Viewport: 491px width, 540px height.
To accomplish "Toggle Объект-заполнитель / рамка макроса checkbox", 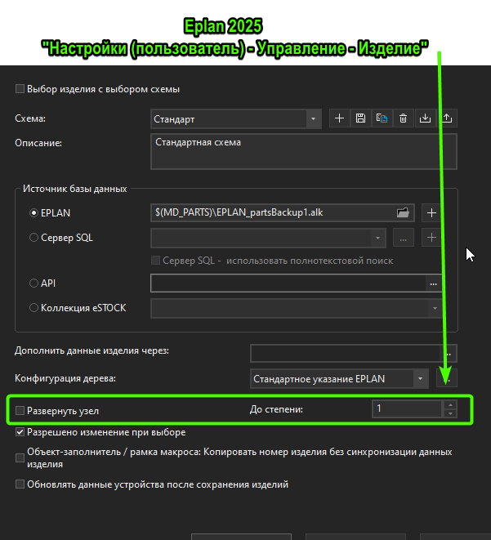I will point(20,458).
